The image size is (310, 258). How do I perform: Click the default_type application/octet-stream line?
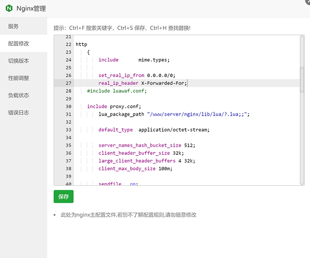[154, 130]
